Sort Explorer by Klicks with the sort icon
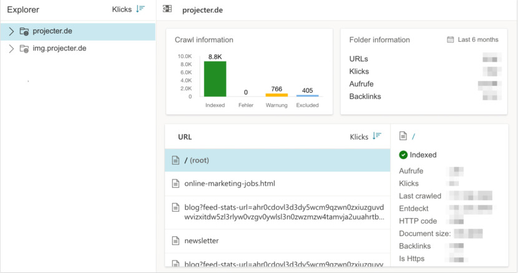Viewport: 518px width, 273px height. pos(140,9)
